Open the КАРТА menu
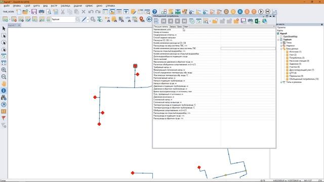The height and width of the screenshot is (182, 324). point(36,6)
